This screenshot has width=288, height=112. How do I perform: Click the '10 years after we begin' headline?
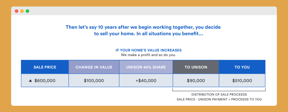(x=143, y=27)
